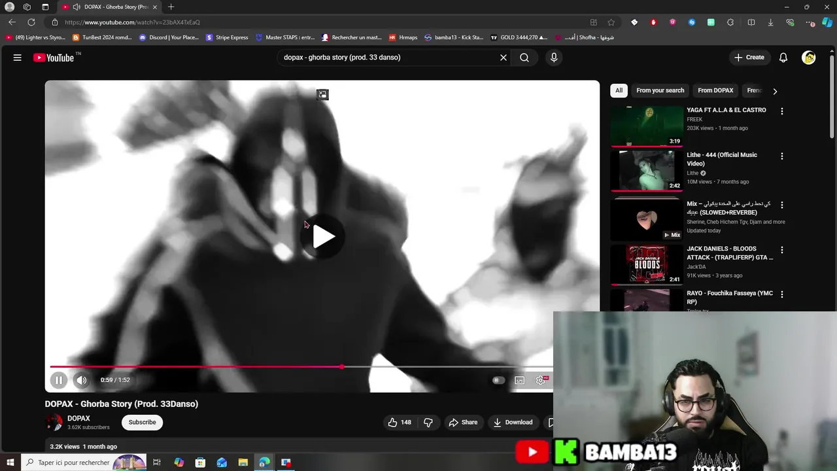This screenshot has width=837, height=471.
Task: Open the Windows Start menu
Action: tap(10, 462)
